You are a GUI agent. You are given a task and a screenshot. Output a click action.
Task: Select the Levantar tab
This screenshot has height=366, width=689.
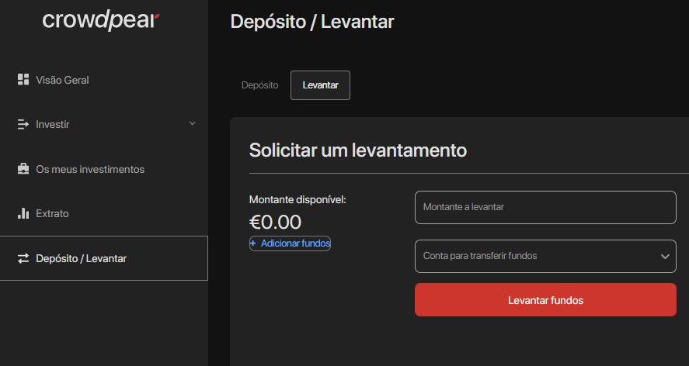point(320,85)
